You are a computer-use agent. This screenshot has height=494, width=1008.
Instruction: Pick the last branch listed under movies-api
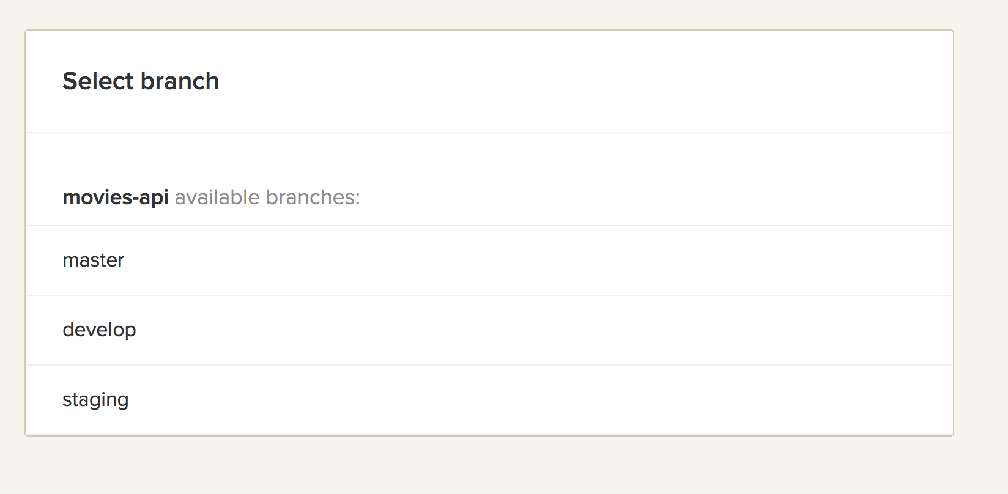pos(489,400)
